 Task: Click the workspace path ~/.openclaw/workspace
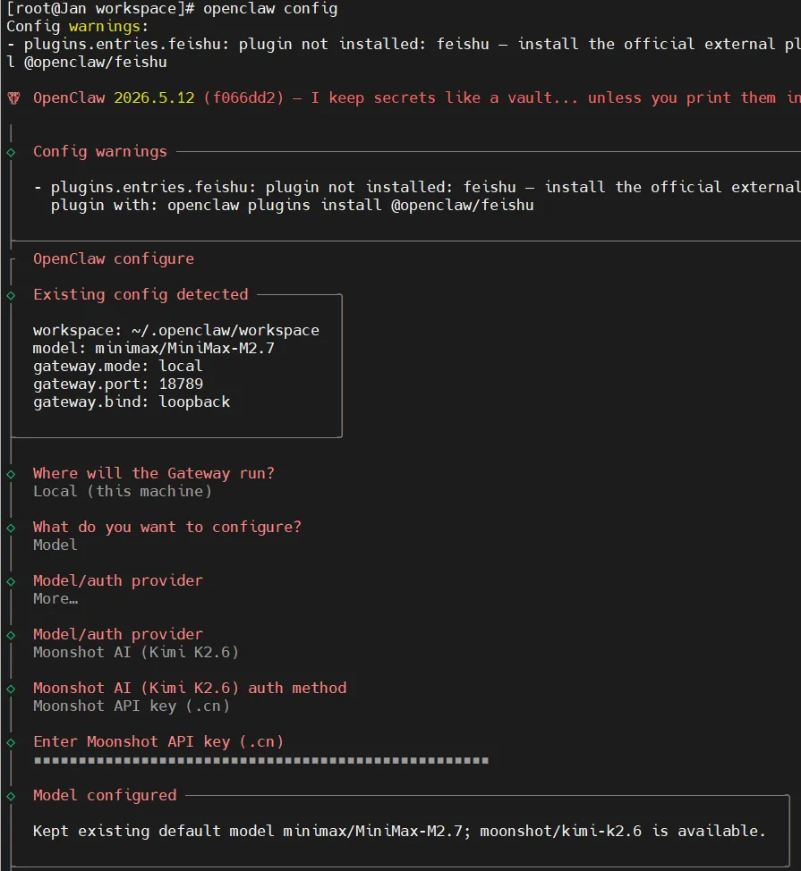[226, 331]
